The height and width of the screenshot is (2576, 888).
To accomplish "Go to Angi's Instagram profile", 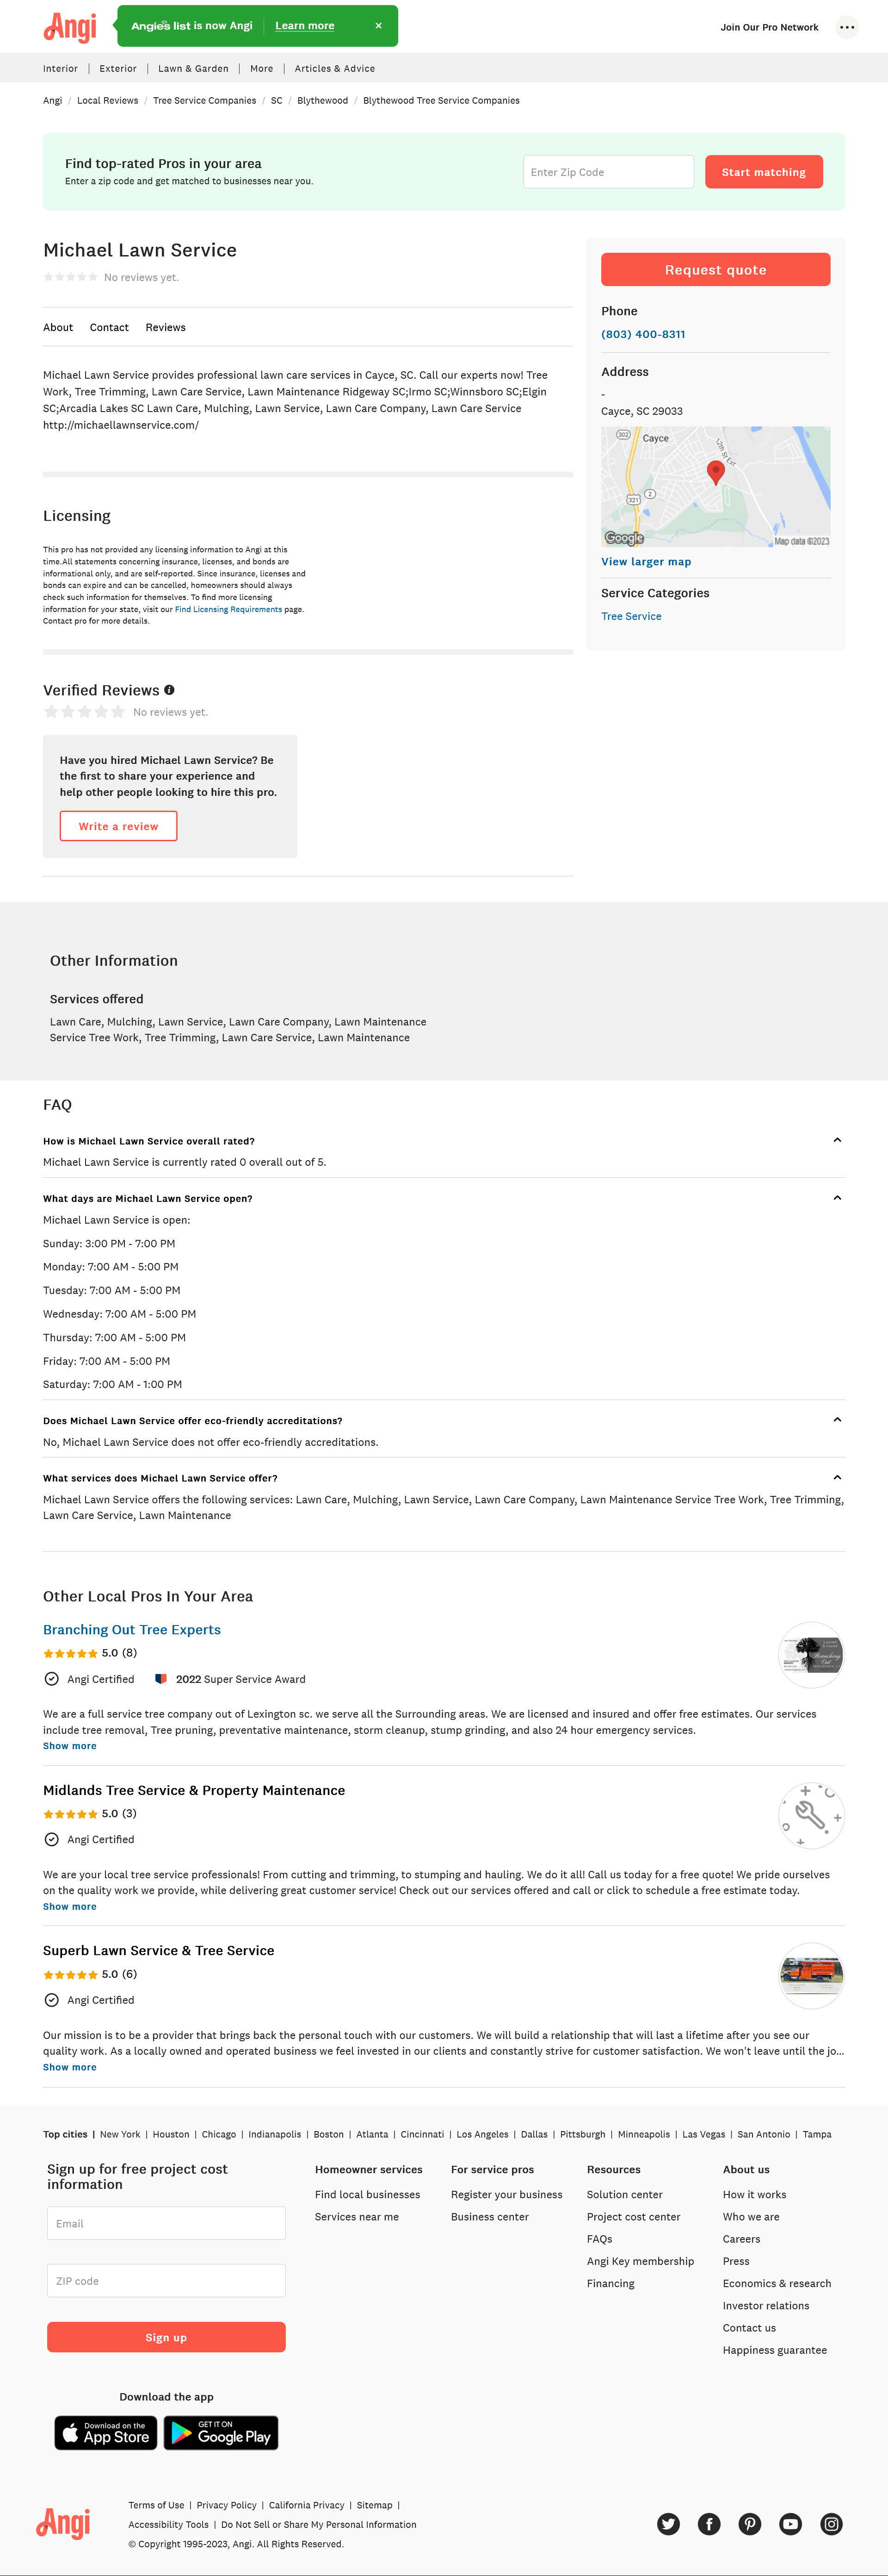I will point(831,2523).
